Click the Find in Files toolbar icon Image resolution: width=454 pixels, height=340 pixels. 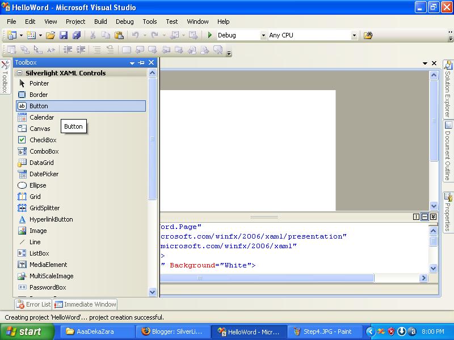pos(368,35)
